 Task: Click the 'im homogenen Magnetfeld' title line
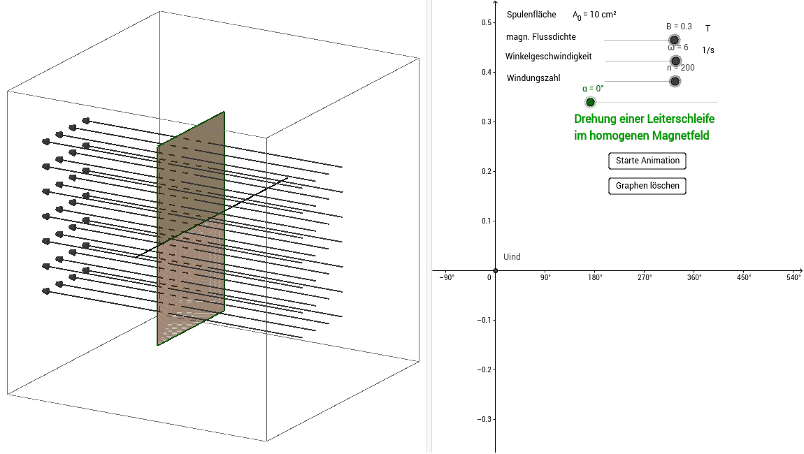click(642, 136)
